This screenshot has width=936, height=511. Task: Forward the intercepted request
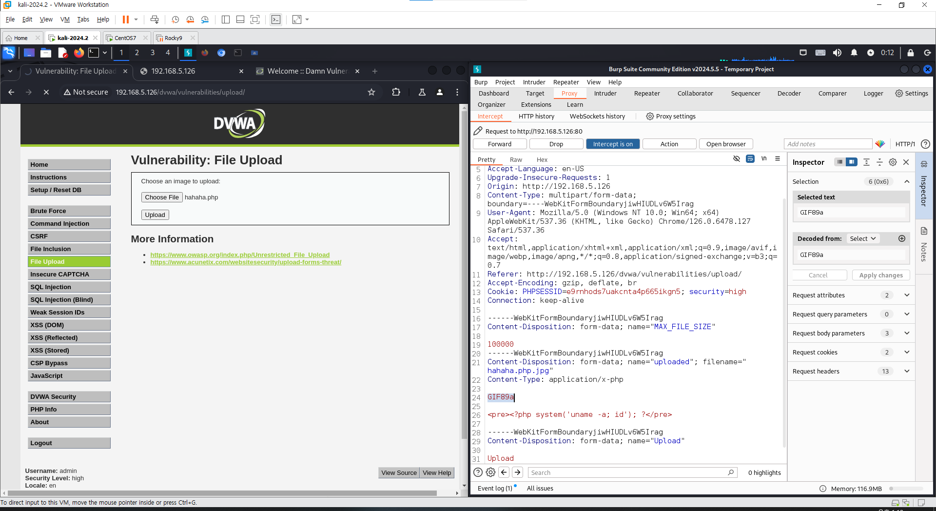point(500,144)
